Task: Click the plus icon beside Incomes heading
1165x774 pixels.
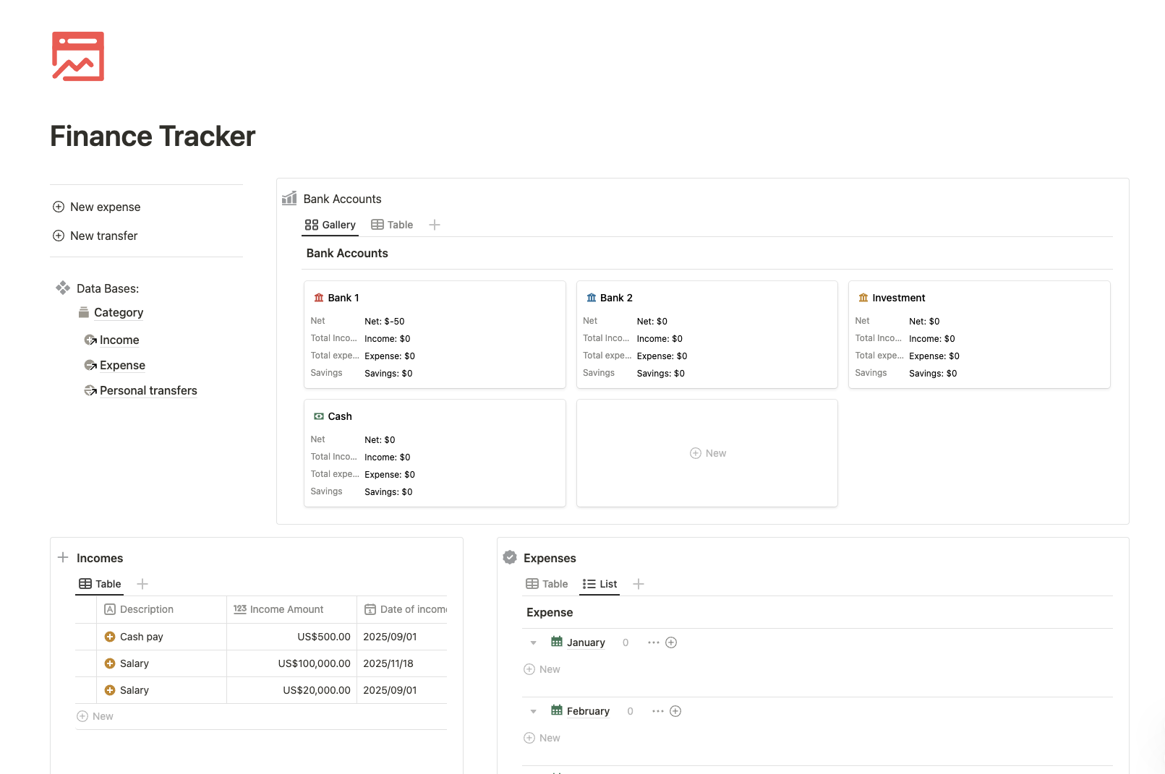Action: point(63,557)
